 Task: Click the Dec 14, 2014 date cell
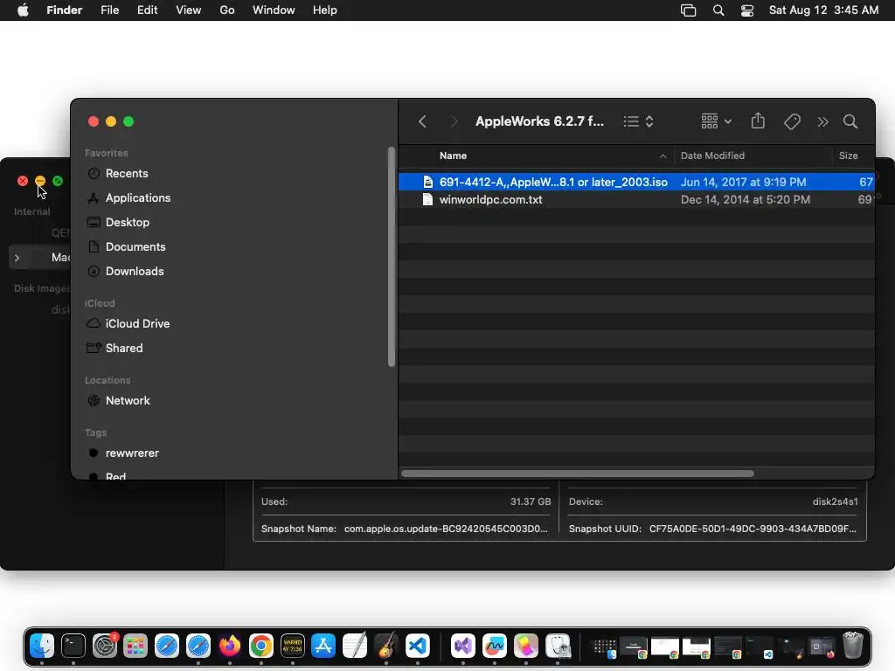click(746, 200)
